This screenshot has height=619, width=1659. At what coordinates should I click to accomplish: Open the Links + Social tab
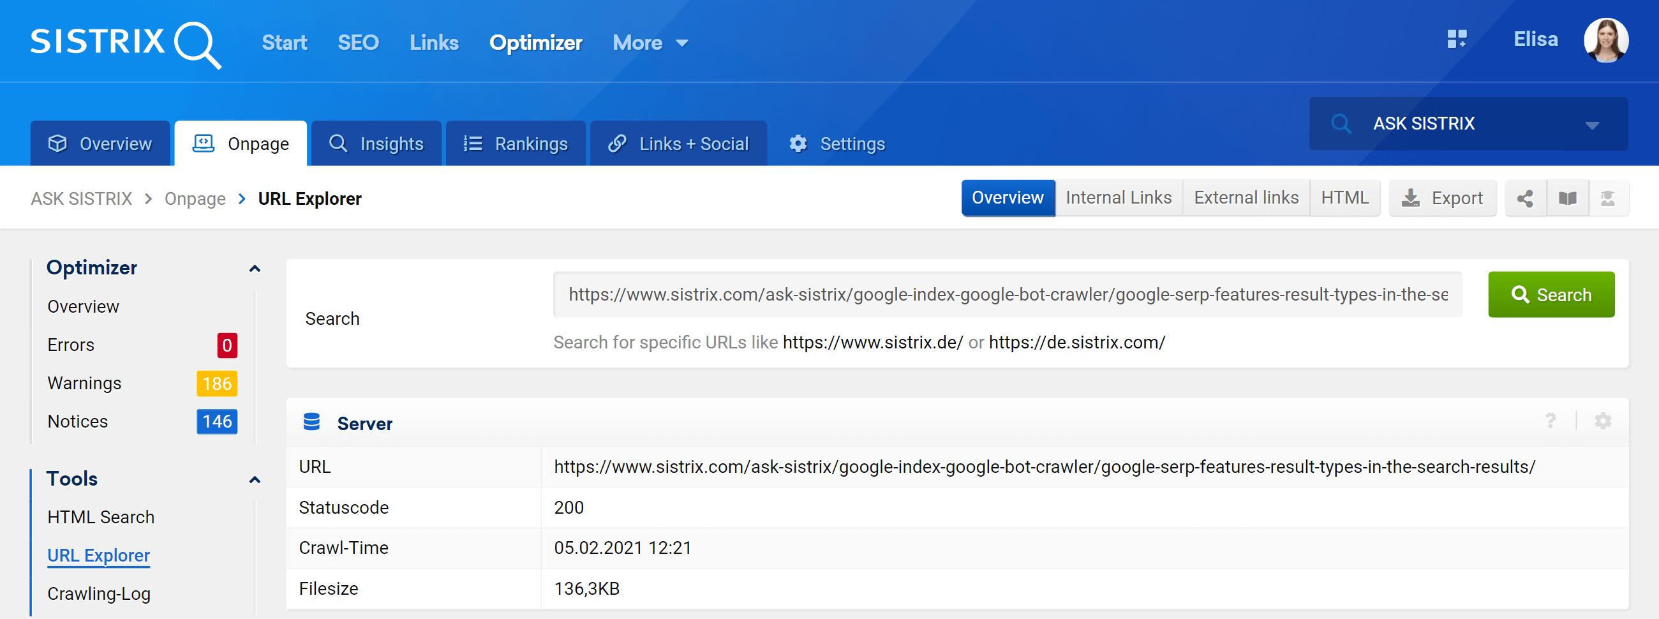click(x=678, y=144)
